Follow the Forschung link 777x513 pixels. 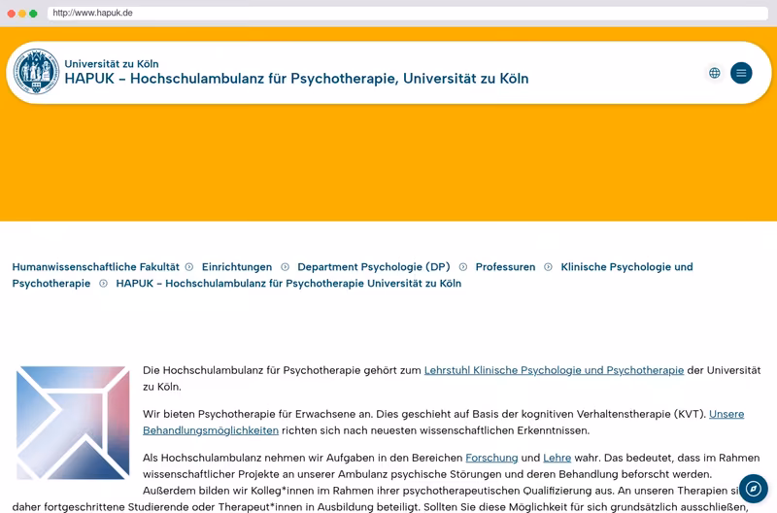(x=491, y=458)
